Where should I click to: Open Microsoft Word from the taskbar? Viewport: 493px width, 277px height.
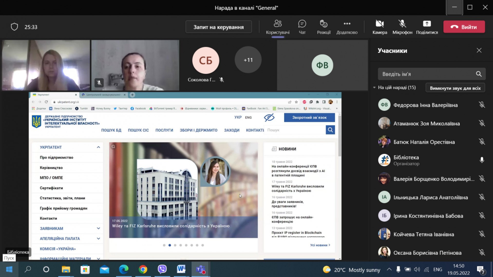pyautogui.click(x=181, y=269)
